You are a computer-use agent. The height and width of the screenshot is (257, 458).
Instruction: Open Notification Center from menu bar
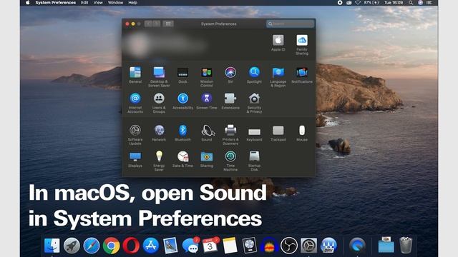click(x=429, y=3)
